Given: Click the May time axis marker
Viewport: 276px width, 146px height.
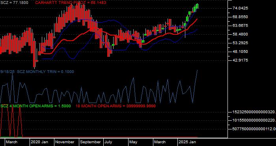Looking at the screenshot, I should click(134, 142).
